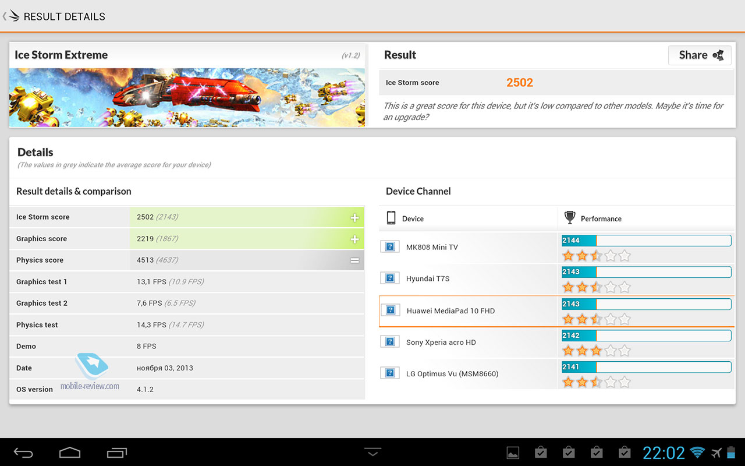Click the Physics test value 14,3 FPS
The width and height of the screenshot is (745, 466).
pos(151,325)
